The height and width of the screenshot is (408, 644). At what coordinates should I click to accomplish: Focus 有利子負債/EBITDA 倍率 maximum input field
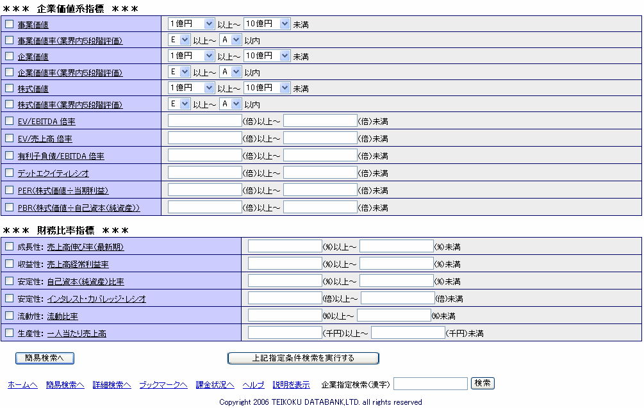320,155
